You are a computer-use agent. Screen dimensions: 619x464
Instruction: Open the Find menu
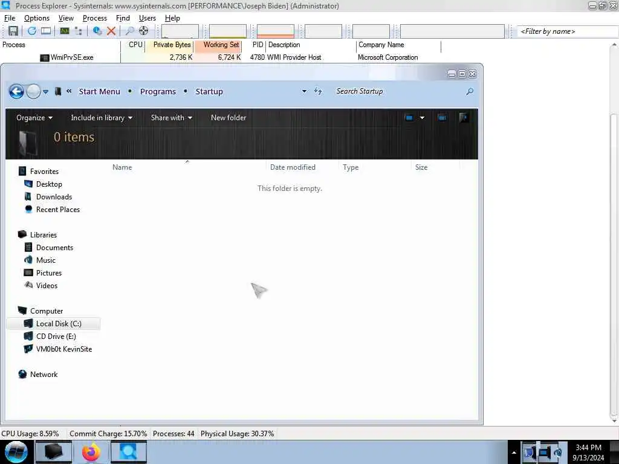[123, 18]
